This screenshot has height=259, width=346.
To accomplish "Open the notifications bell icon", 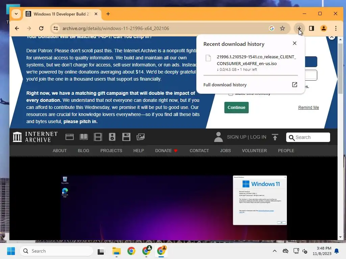I will point(337,251).
